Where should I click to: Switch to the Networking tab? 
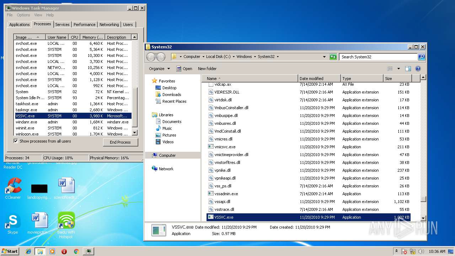109,25
